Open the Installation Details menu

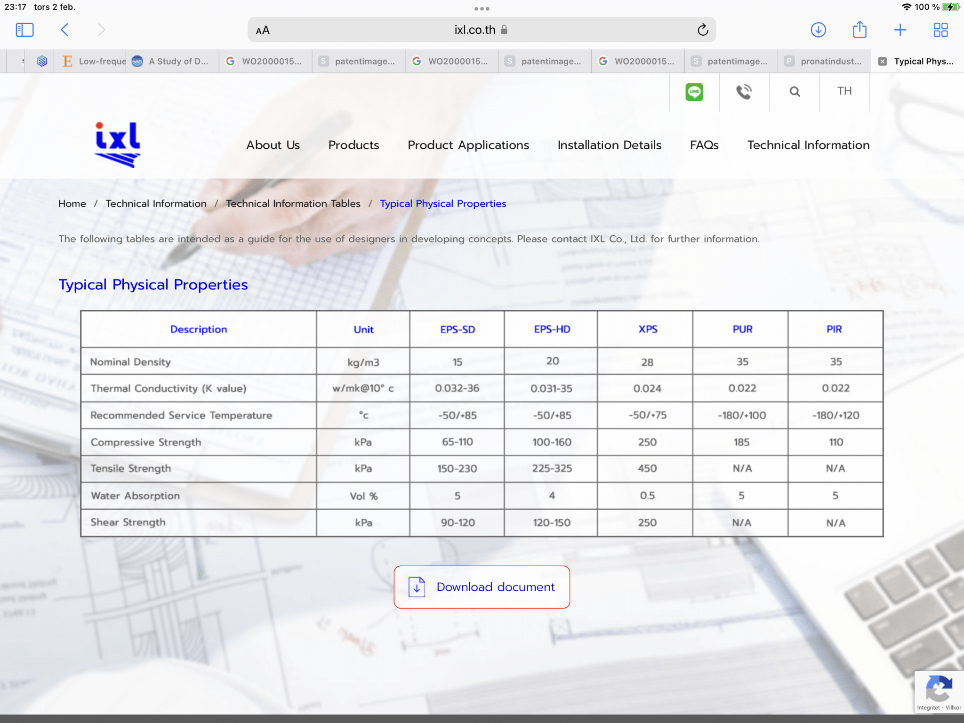(x=610, y=145)
